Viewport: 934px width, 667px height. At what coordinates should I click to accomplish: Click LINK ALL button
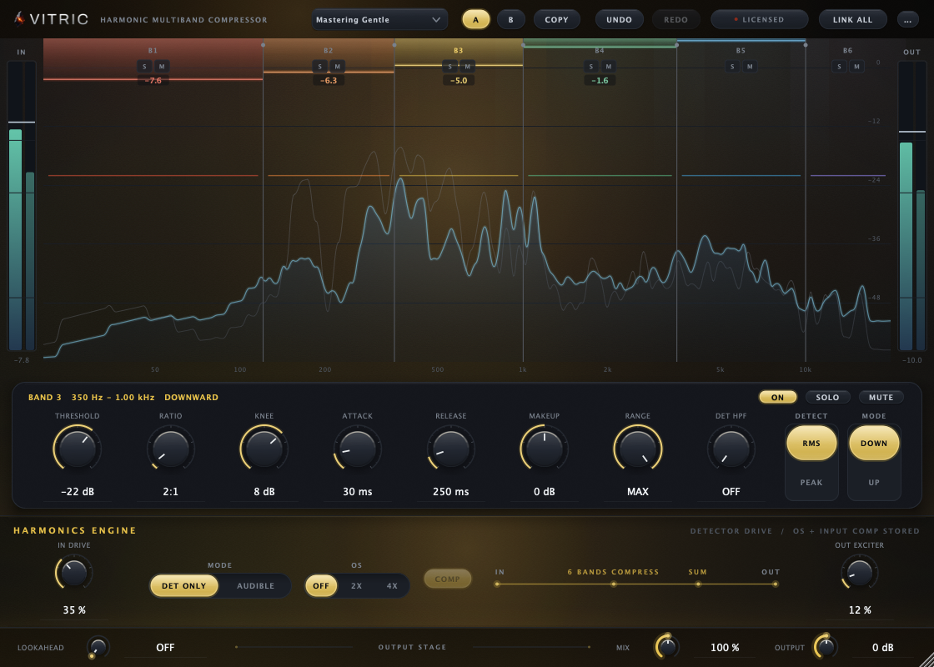click(853, 20)
